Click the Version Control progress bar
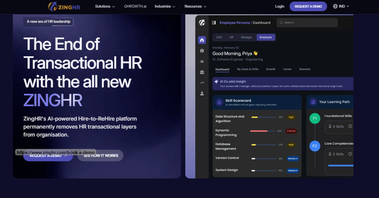Image resolution: width=379 pixels, height=198 pixels. tap(264, 158)
